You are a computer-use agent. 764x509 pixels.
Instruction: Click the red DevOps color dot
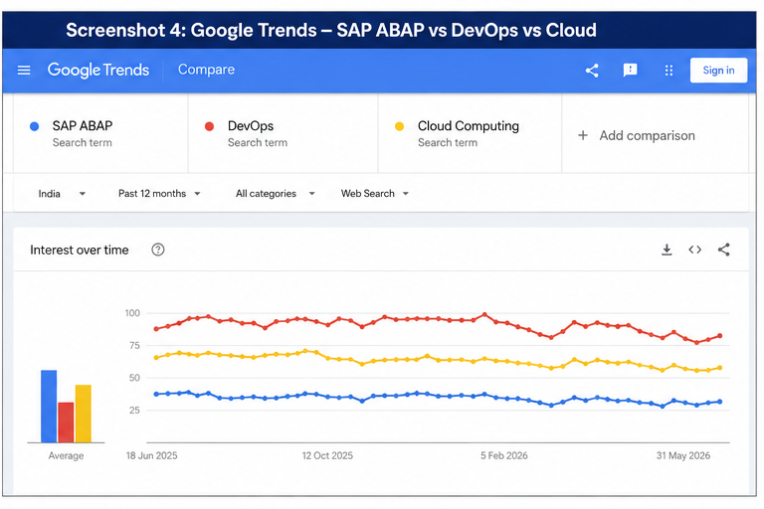(210, 126)
